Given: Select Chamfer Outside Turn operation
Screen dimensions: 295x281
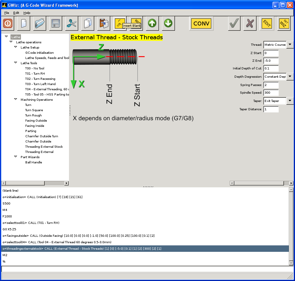Looking at the screenshot, I should click(42, 136).
